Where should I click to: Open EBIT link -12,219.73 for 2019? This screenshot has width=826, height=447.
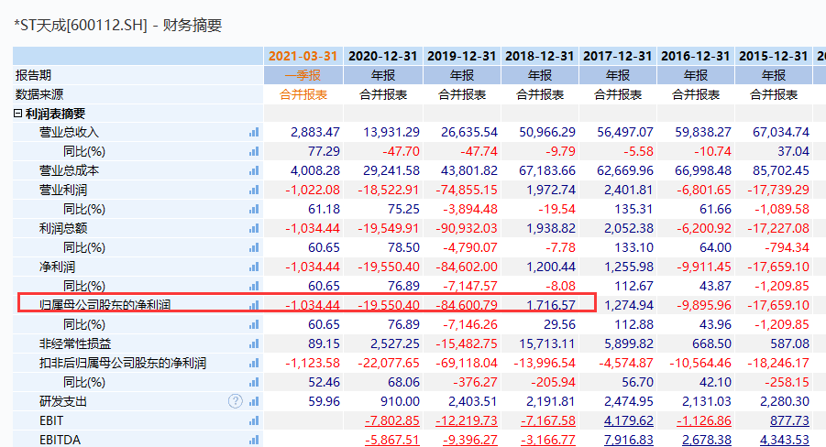(467, 420)
